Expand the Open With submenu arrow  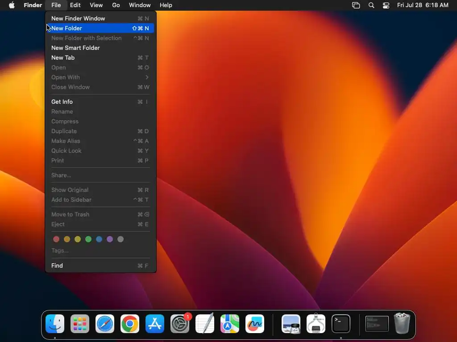pyautogui.click(x=147, y=77)
